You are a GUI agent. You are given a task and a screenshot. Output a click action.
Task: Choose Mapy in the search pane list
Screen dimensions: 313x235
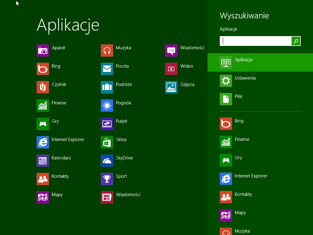click(260, 216)
